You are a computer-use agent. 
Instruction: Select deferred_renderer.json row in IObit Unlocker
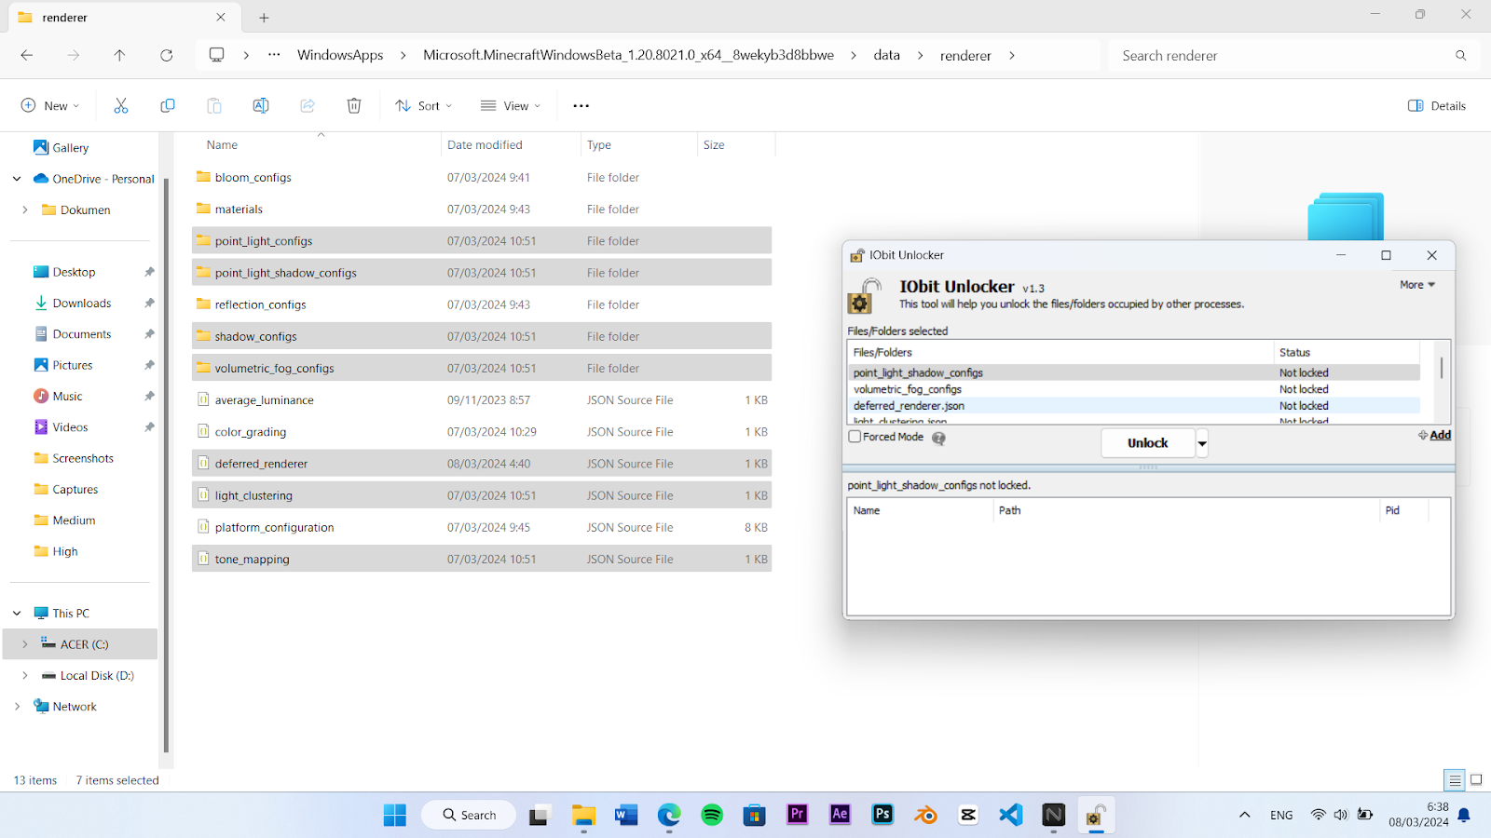[1134, 406]
